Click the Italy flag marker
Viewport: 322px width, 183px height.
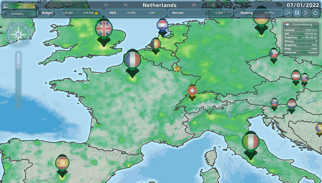click(250, 142)
